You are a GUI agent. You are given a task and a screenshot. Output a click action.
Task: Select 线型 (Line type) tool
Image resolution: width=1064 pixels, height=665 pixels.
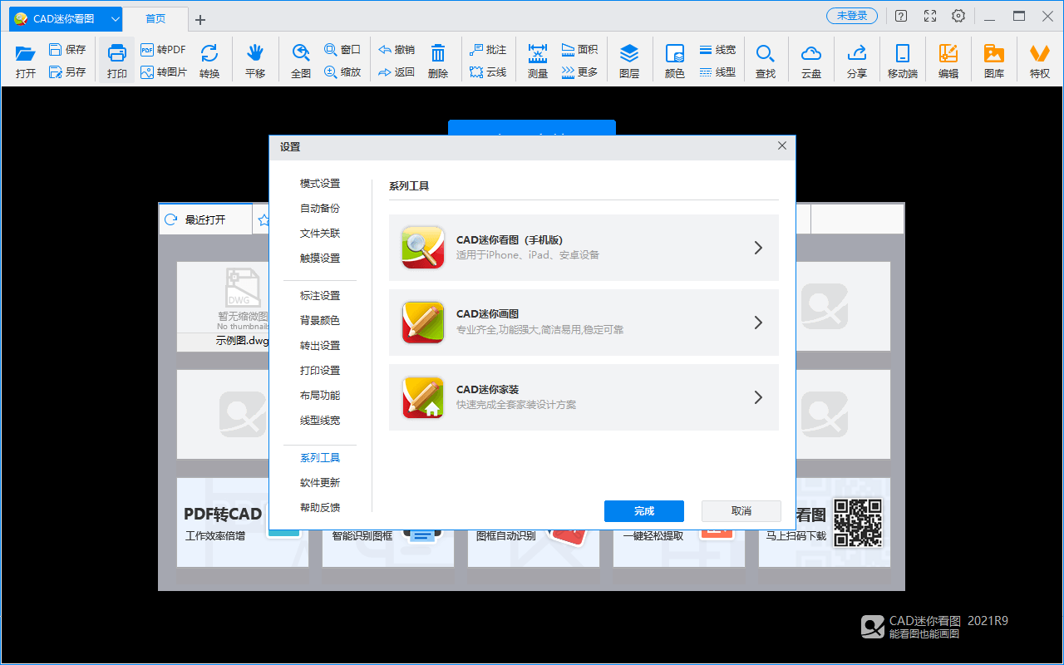coord(717,72)
